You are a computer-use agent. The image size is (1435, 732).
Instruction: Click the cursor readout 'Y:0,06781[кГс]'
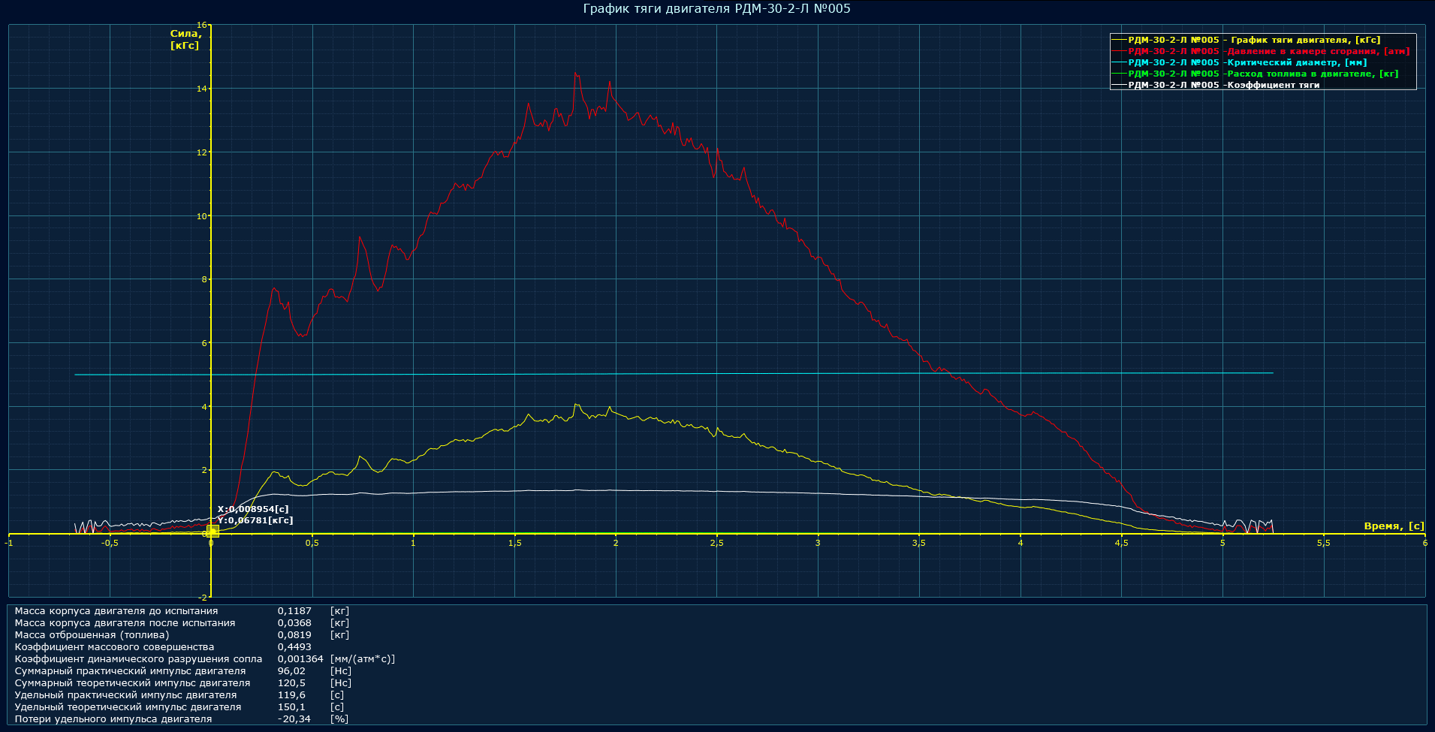tap(255, 520)
